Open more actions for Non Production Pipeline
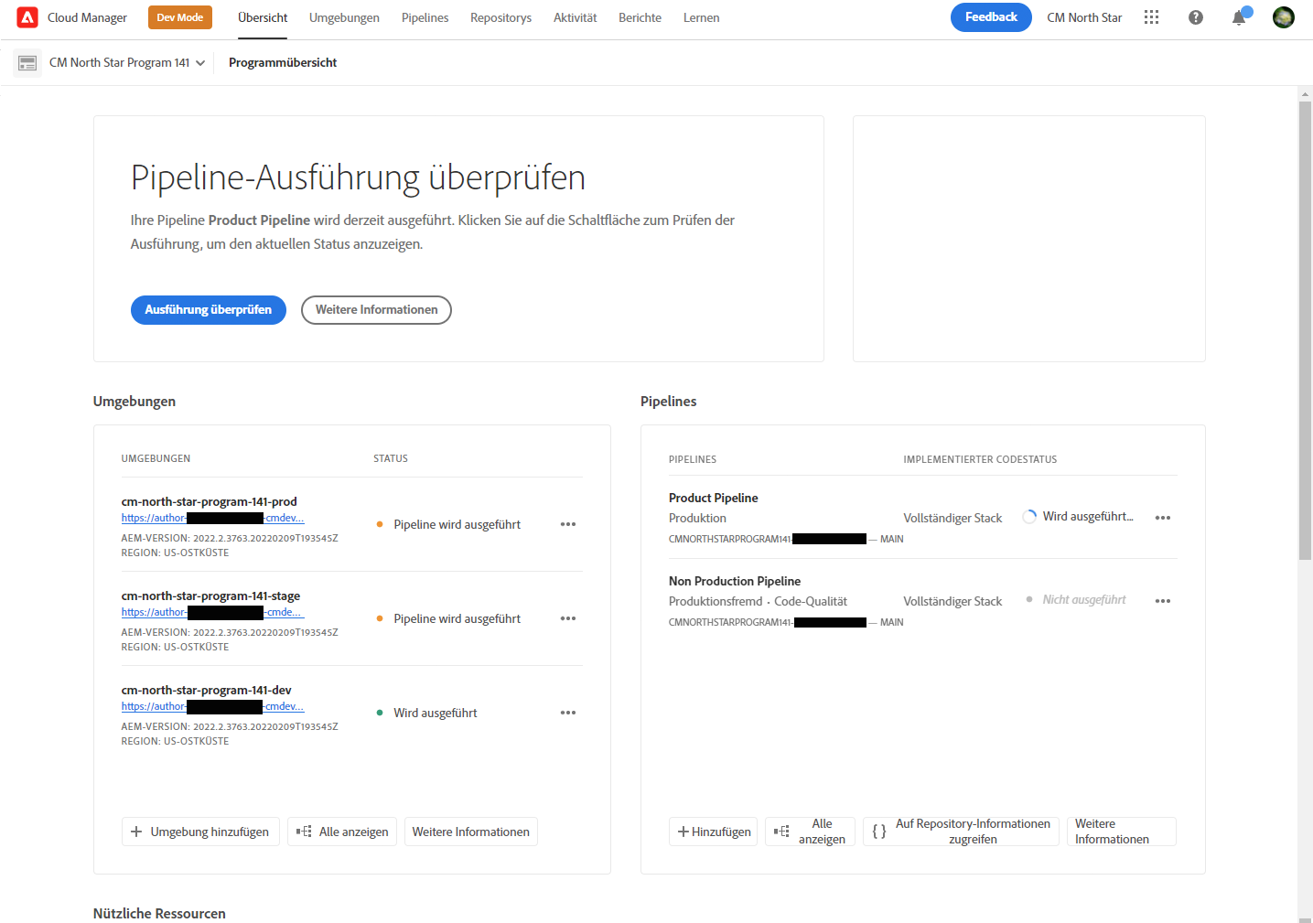Viewport: 1313px width, 923px height. tap(1163, 601)
